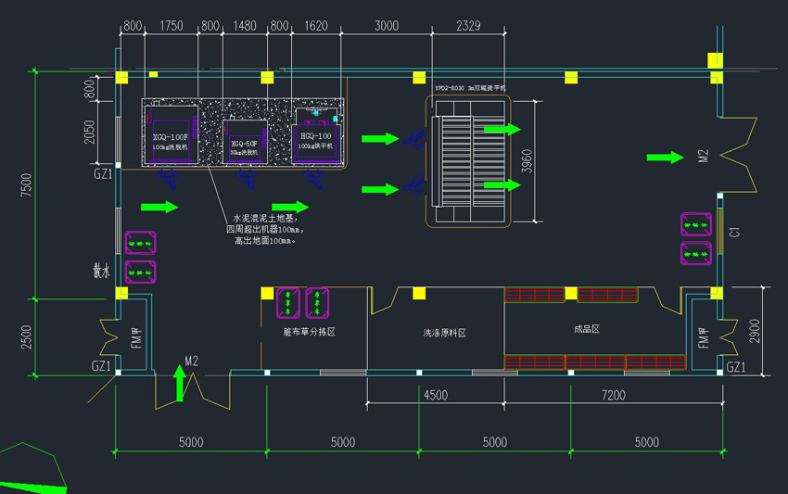Pick the C1 window label
The width and height of the screenshot is (788, 494).
[734, 233]
